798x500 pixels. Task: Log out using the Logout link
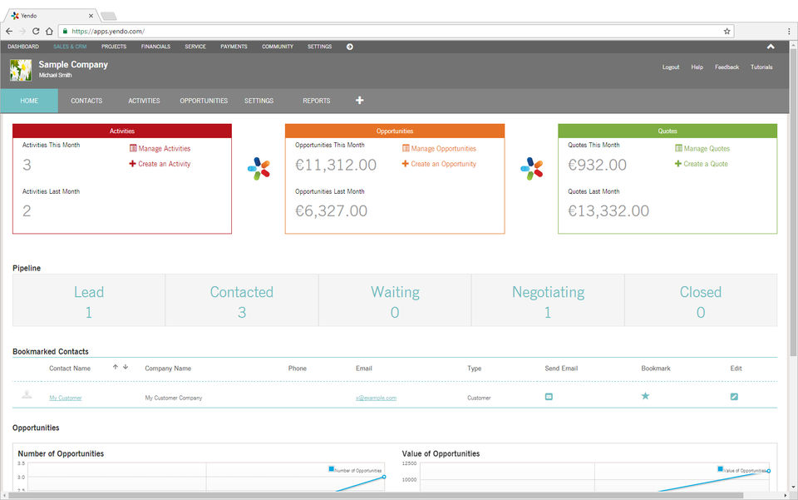(x=671, y=67)
